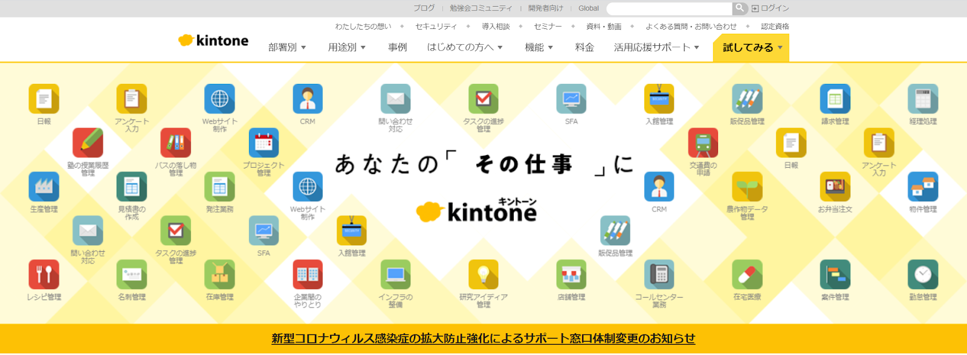The height and width of the screenshot is (355, 967).
Task: Click the kintone logo in header
Action: [213, 40]
